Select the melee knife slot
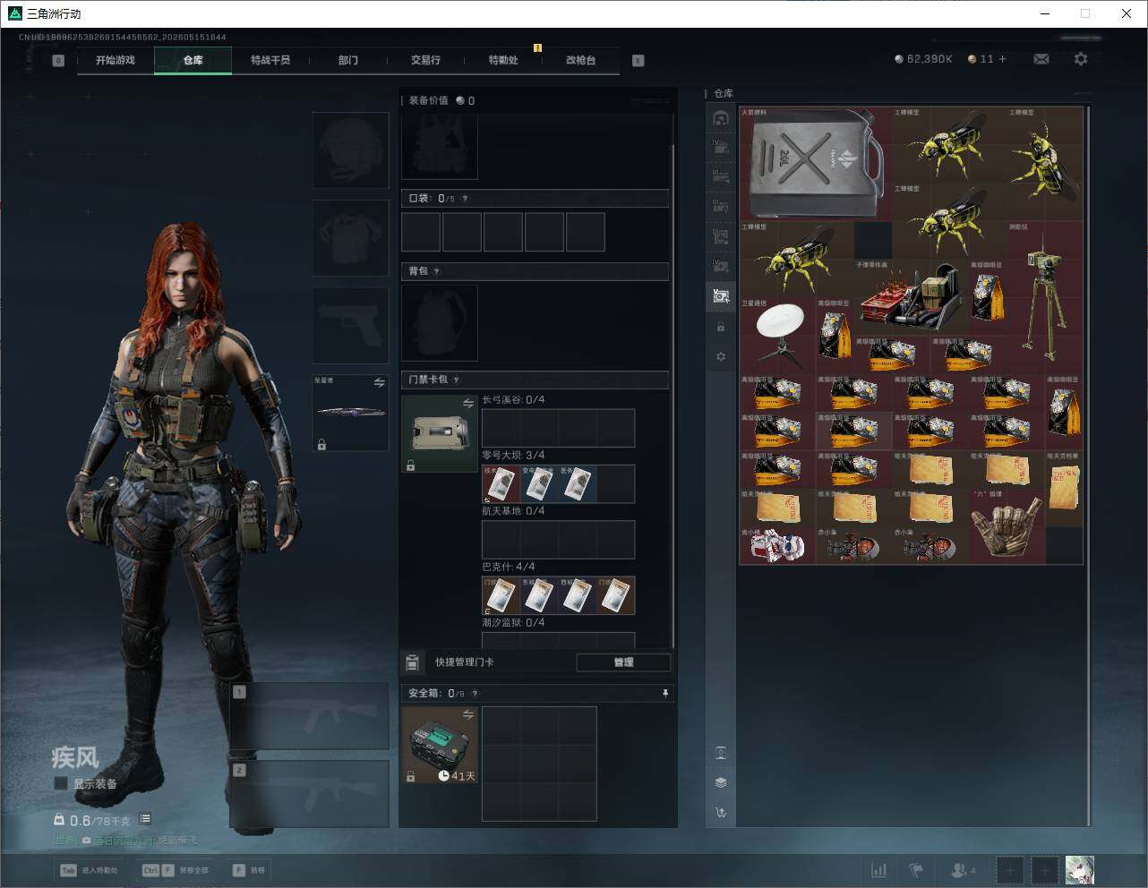The height and width of the screenshot is (888, 1148). 351,413
